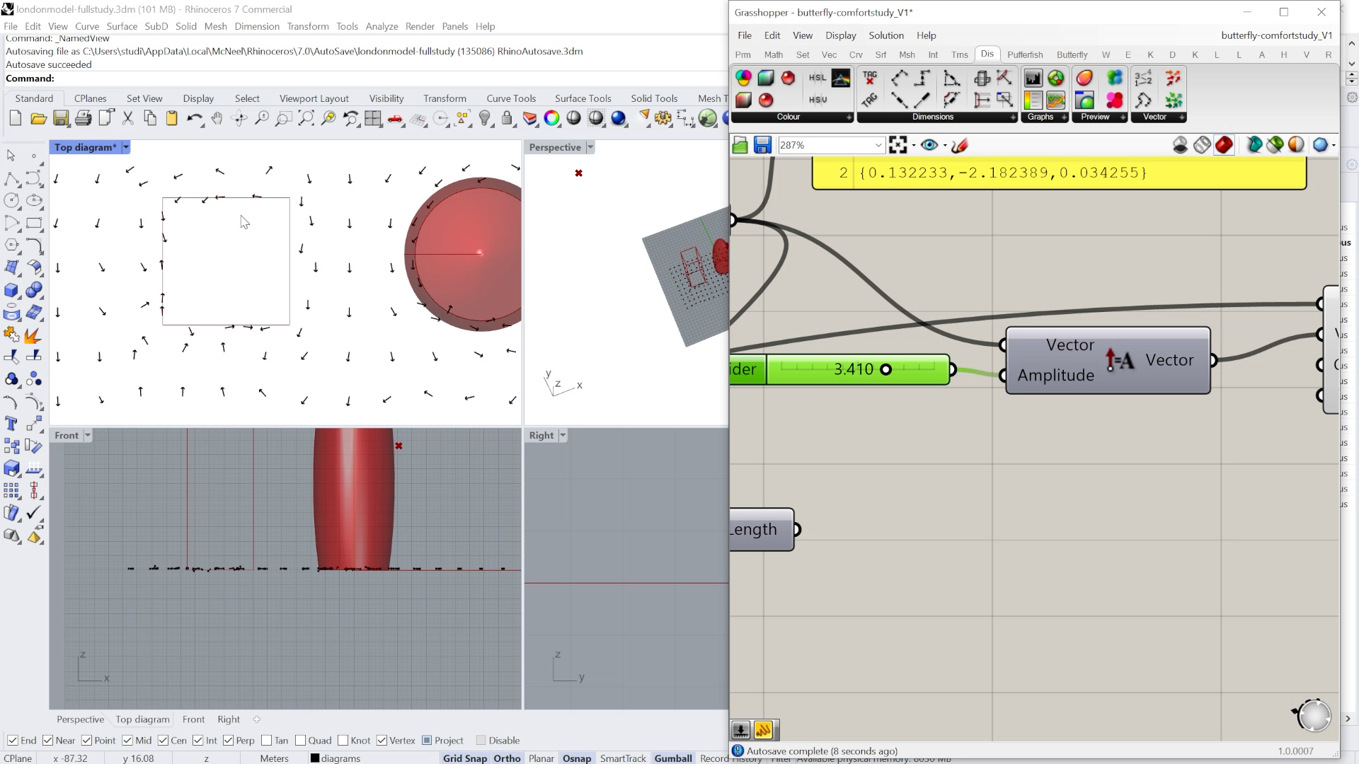
Task: Open the Solution menu in Grasshopper
Action: [x=885, y=35]
